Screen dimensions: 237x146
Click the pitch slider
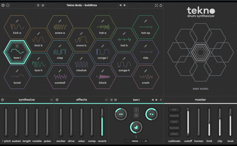6,122
